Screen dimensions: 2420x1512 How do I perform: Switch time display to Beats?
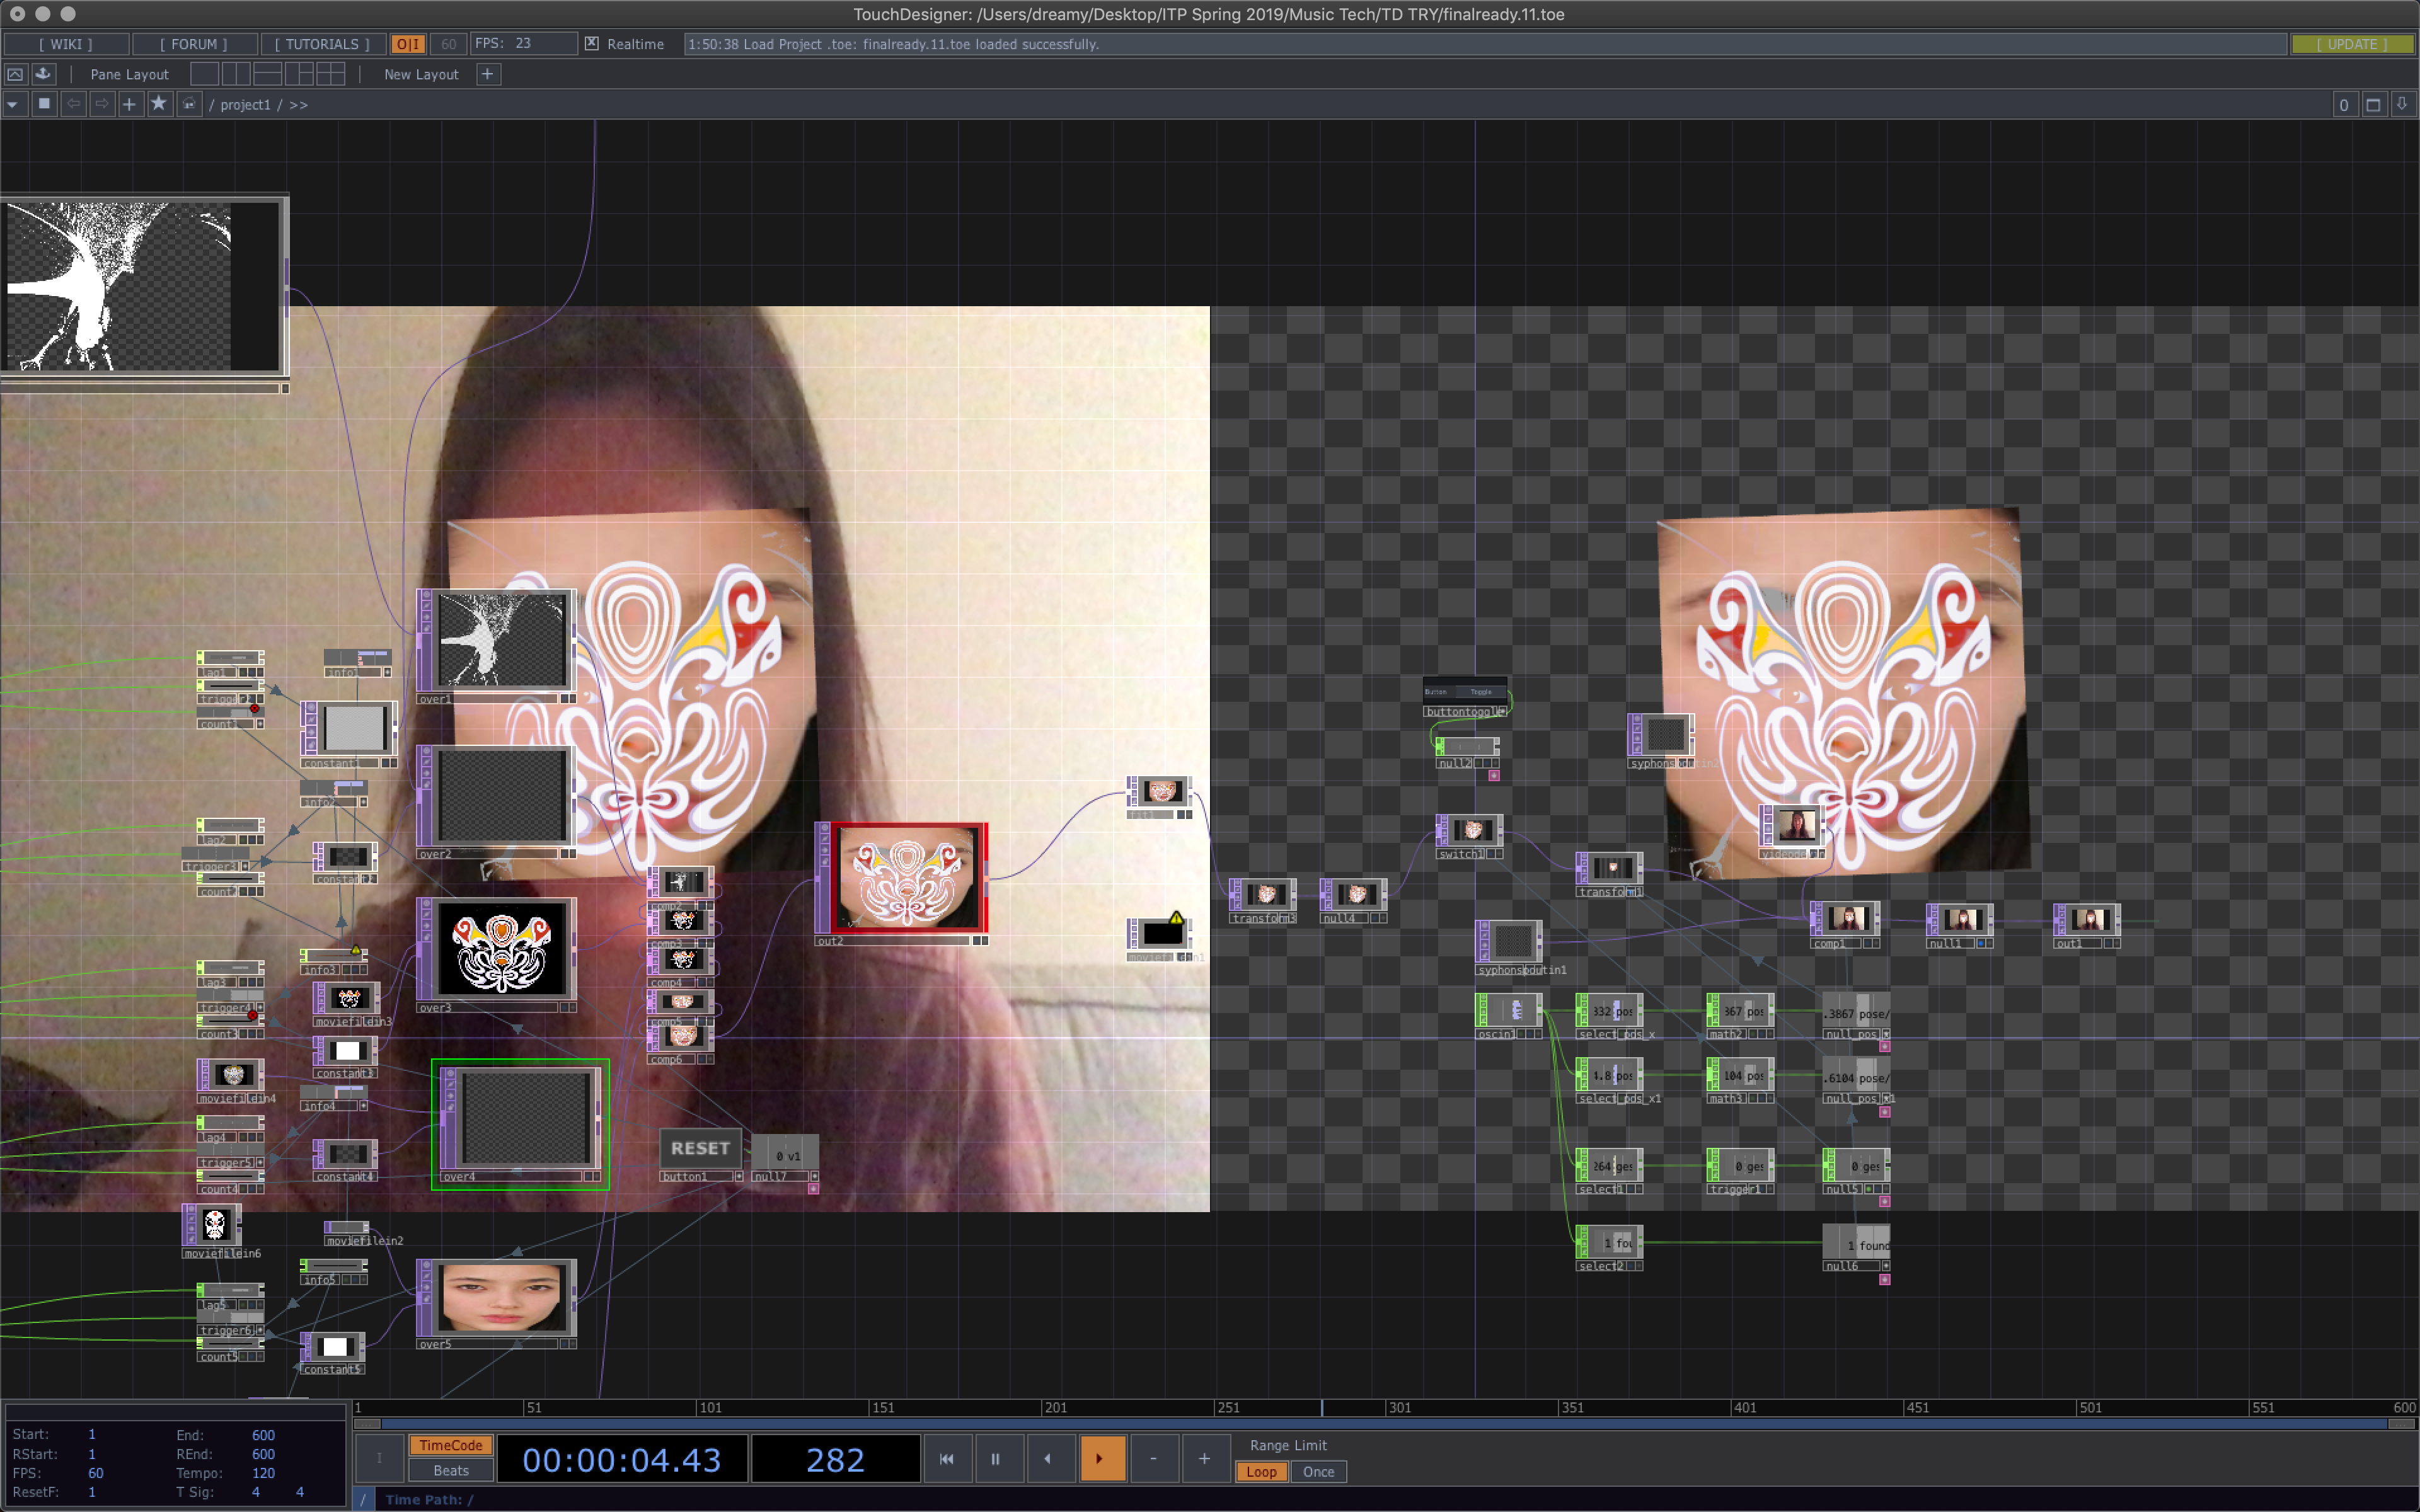click(450, 1470)
